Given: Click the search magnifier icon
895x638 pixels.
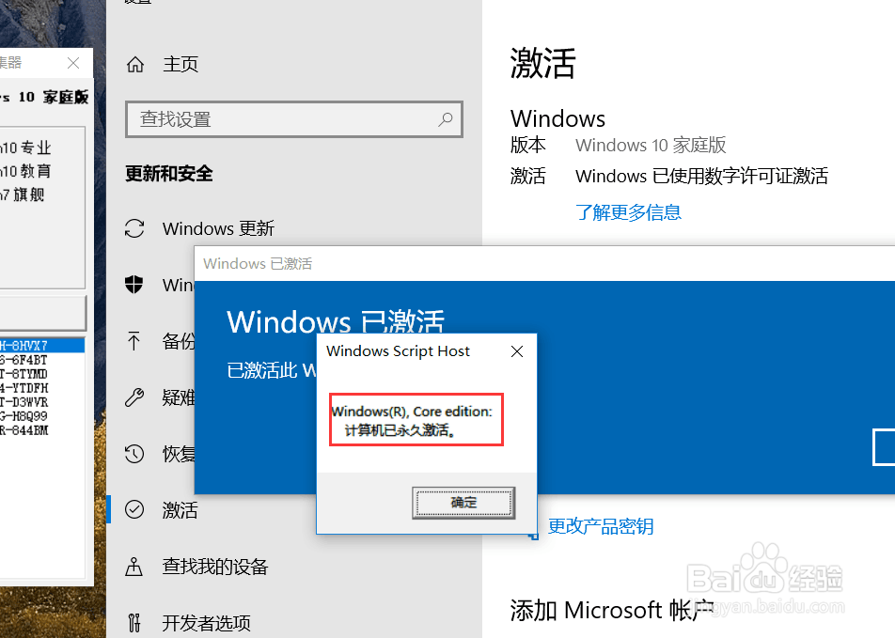Looking at the screenshot, I should pyautogui.click(x=446, y=119).
